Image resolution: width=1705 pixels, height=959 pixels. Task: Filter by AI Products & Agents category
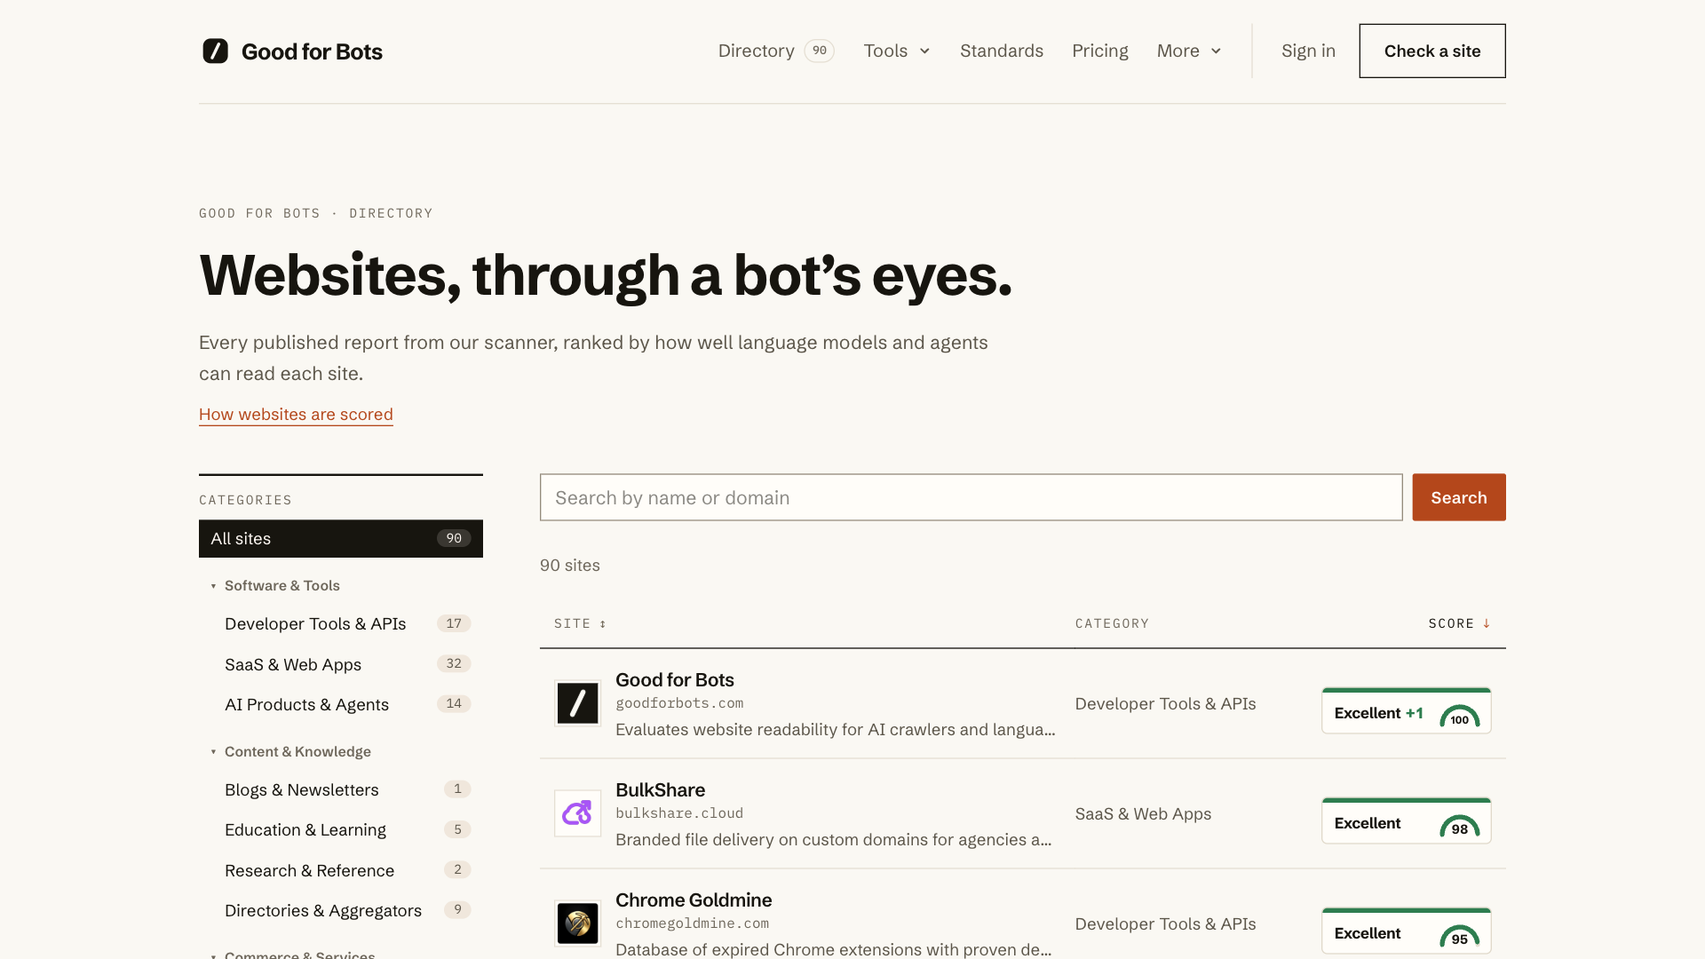click(341, 704)
